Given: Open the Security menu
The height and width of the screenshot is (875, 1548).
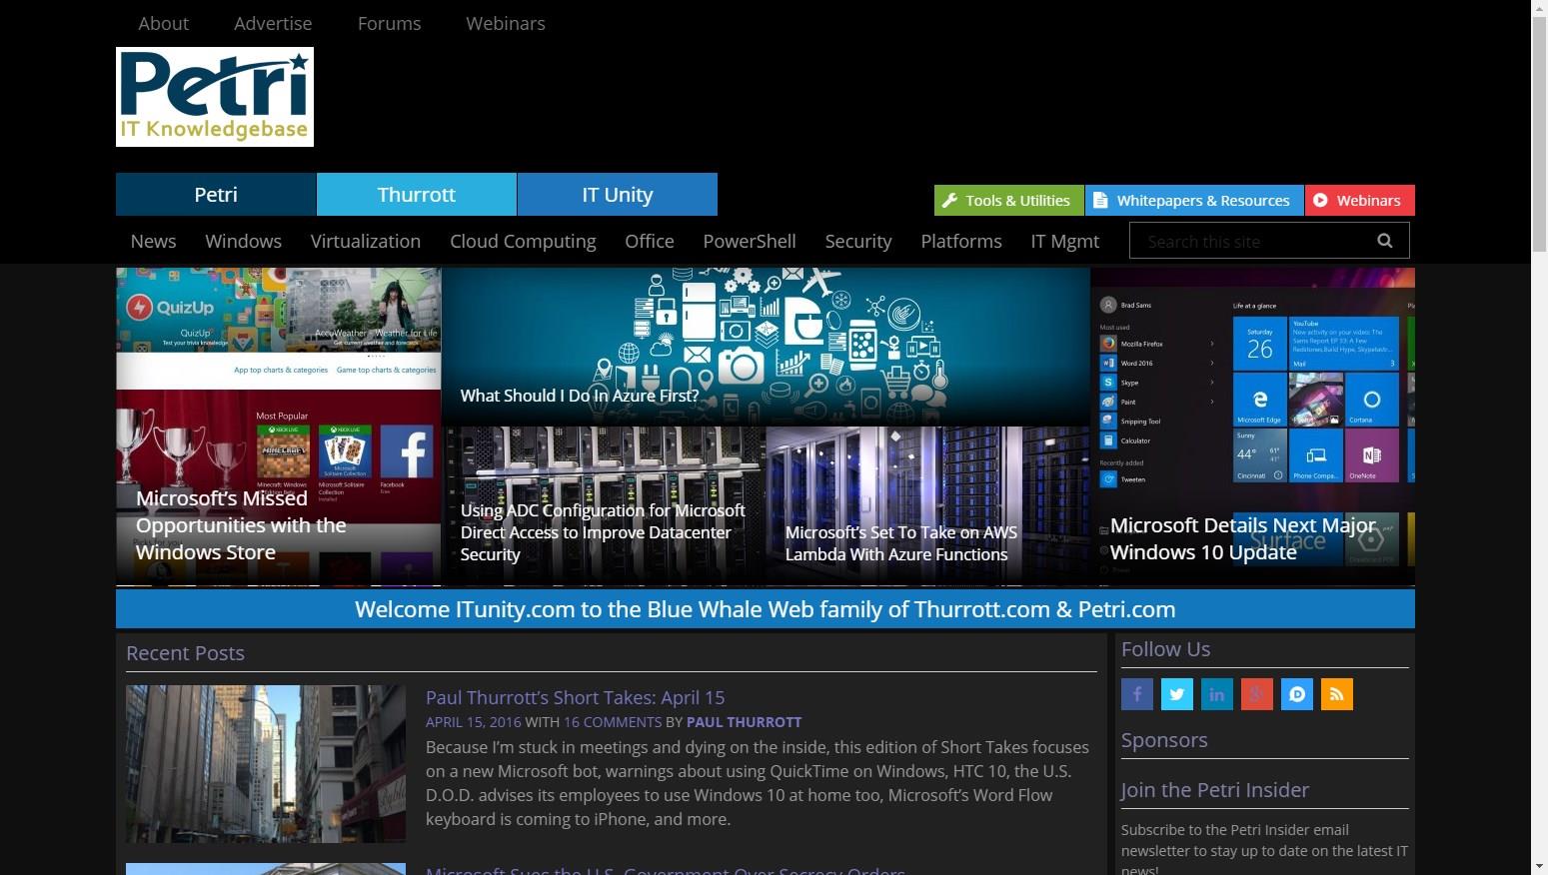Looking at the screenshot, I should point(858,241).
